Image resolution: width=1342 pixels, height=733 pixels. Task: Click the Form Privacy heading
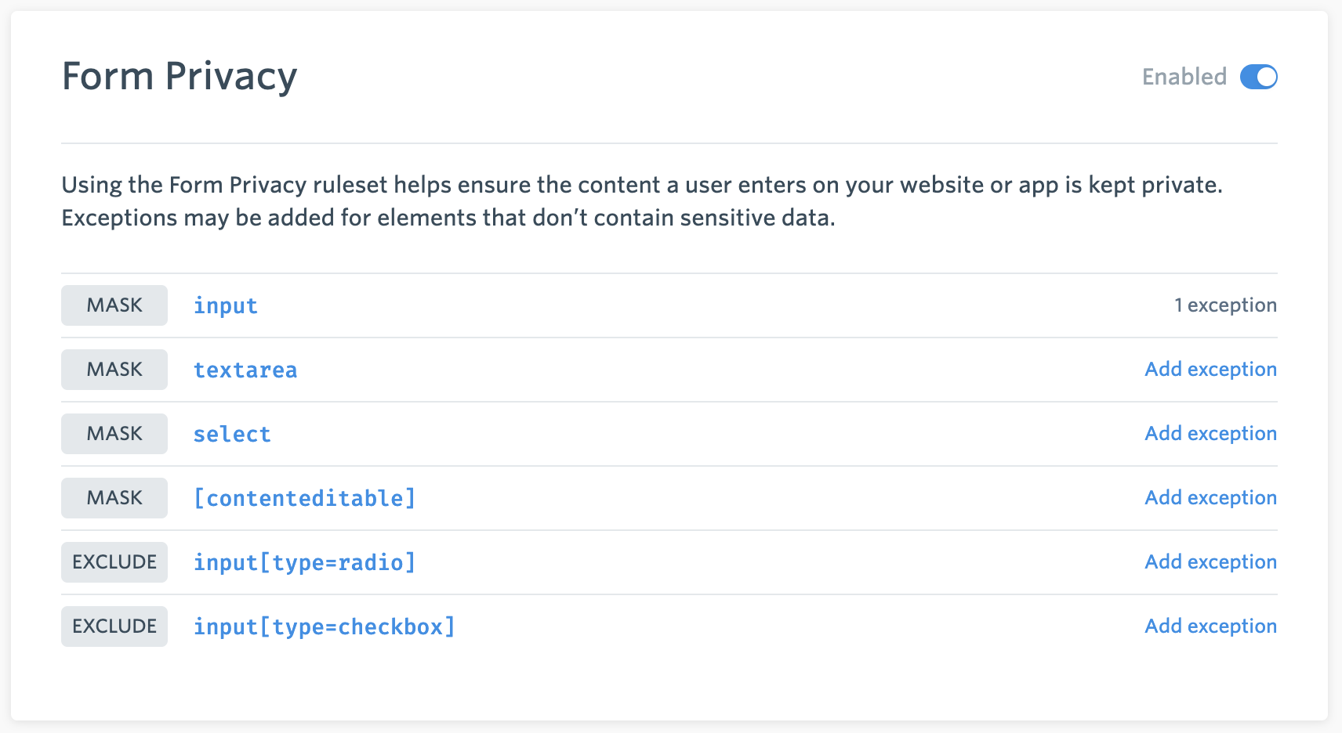[180, 77]
